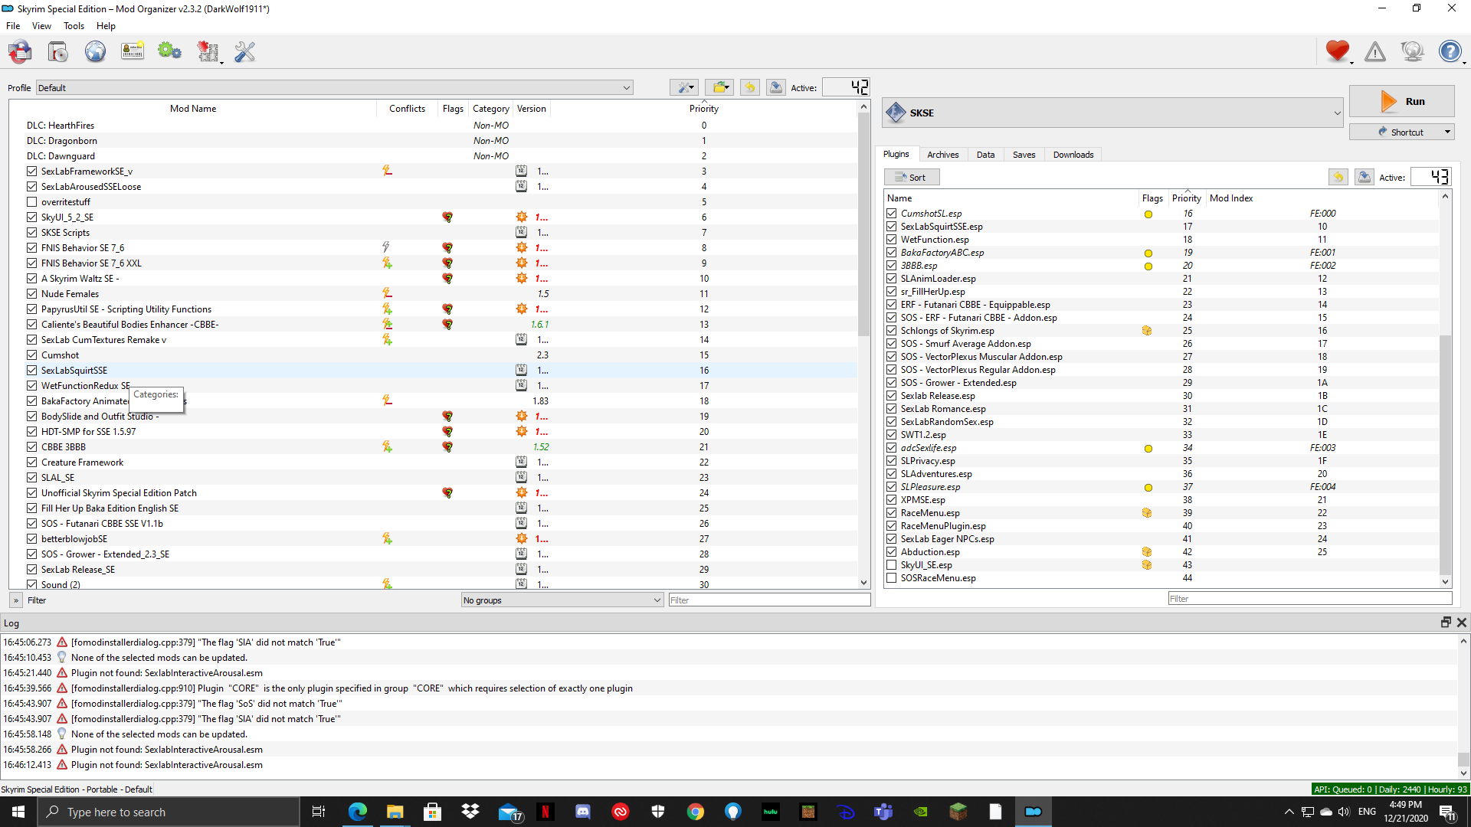
Task: Click the Sort plugins button
Action: pyautogui.click(x=912, y=177)
